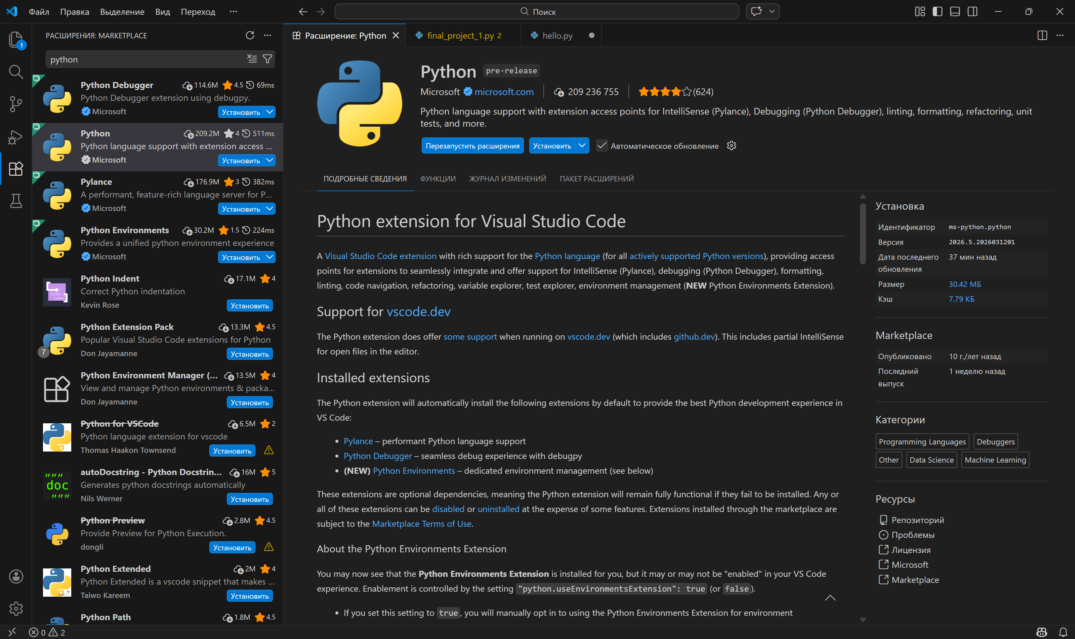Open the install dropdown for Python Debugger

[270, 112]
